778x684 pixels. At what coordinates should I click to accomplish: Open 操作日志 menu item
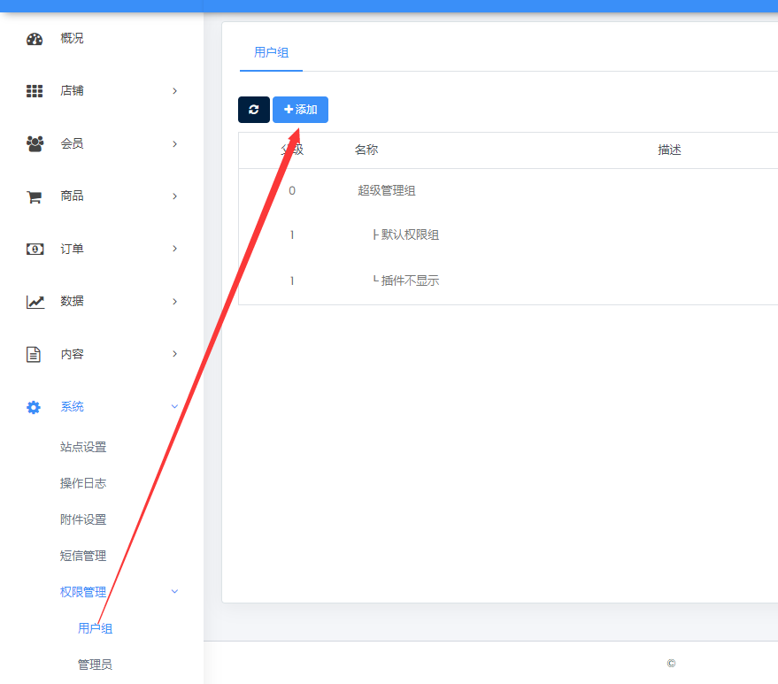[83, 483]
